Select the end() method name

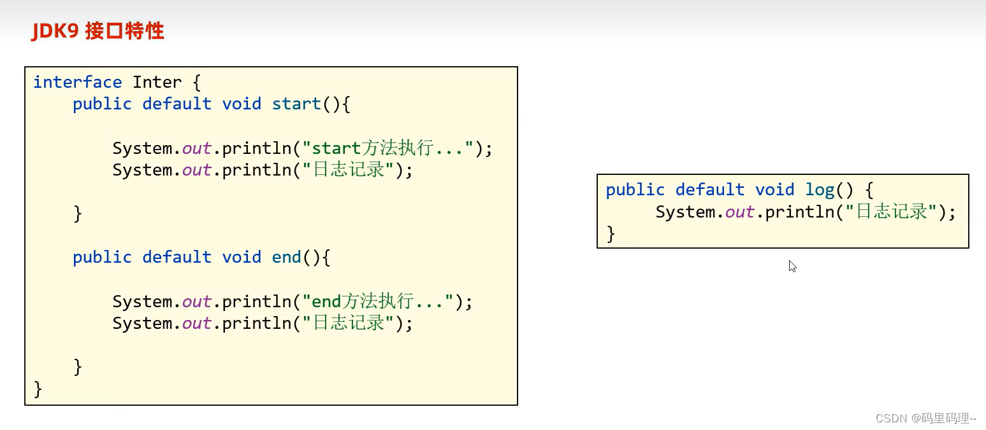point(287,257)
